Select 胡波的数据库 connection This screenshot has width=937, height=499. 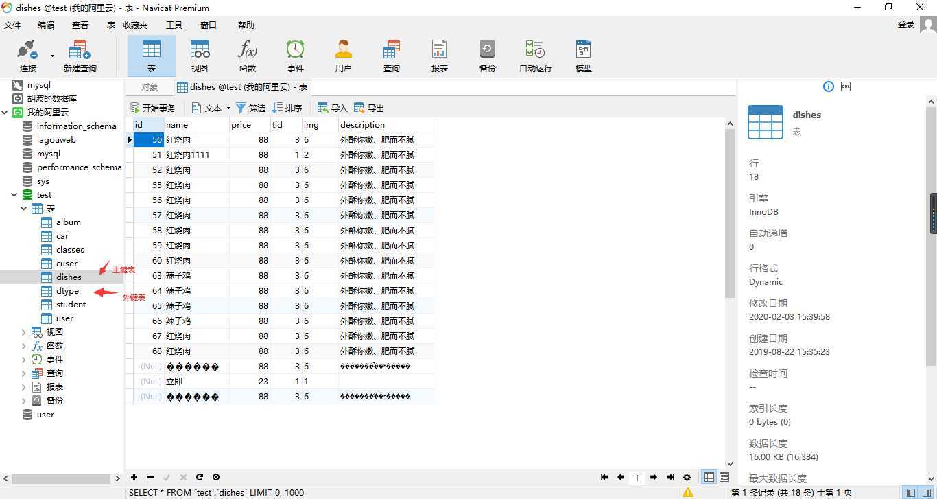pos(52,99)
